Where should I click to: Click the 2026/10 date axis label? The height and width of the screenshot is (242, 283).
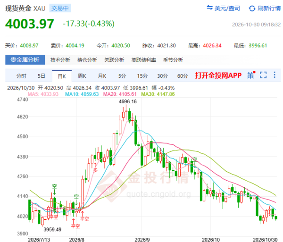pos(211,240)
